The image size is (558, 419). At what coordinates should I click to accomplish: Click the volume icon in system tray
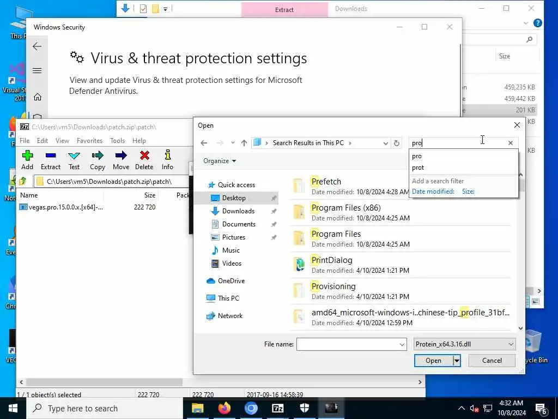(474, 409)
